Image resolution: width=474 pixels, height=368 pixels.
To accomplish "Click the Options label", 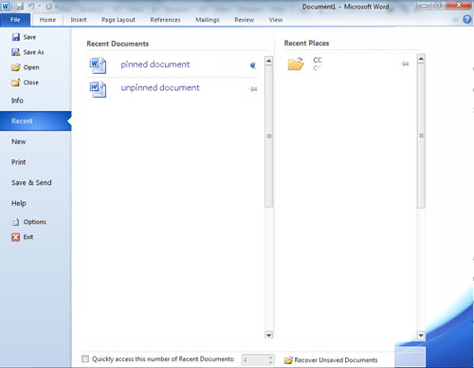I will click(x=35, y=222).
